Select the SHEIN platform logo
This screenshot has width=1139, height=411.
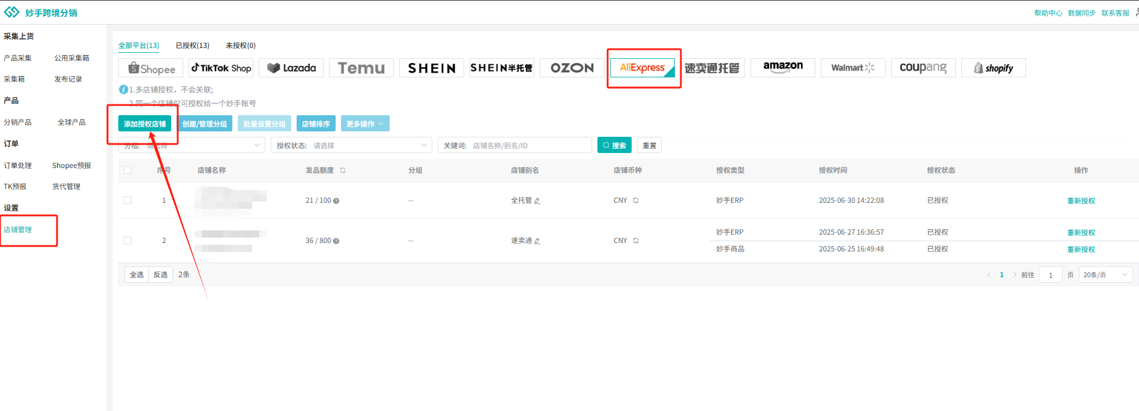pos(432,68)
